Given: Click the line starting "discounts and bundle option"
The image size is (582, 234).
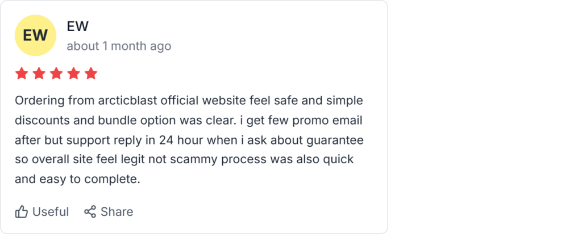Looking at the screenshot, I should tap(189, 121).
